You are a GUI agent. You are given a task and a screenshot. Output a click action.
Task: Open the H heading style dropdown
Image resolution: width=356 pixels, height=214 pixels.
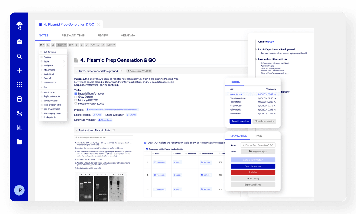[x=70, y=45]
